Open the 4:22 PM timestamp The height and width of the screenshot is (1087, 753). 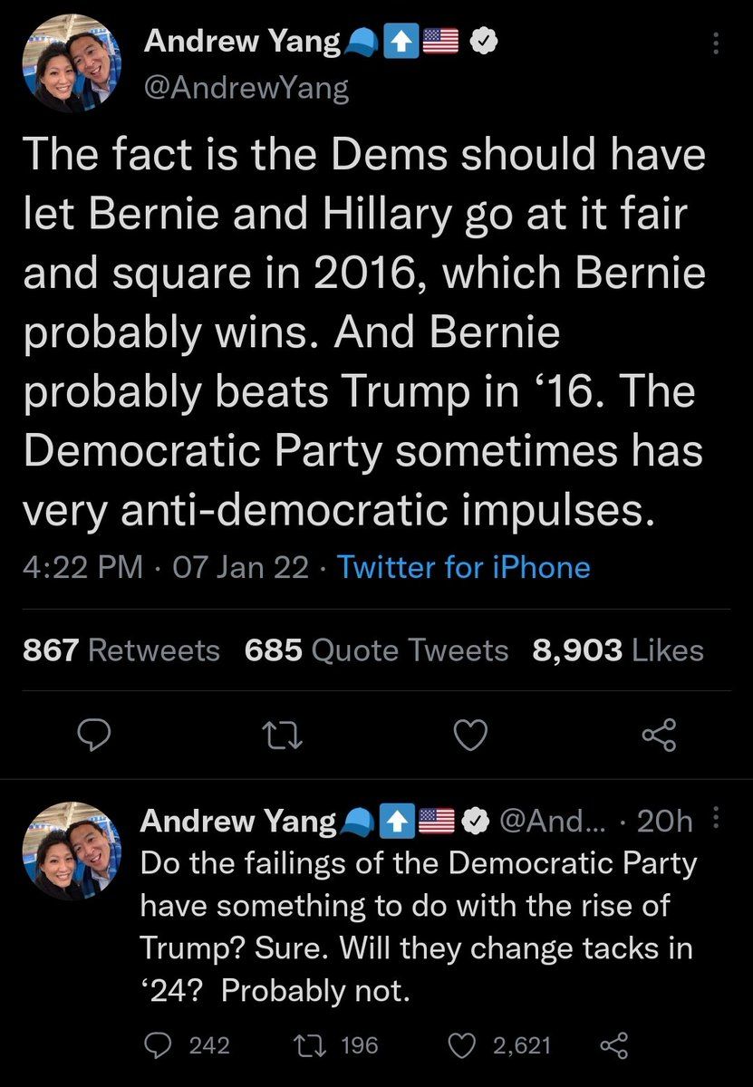click(x=82, y=568)
